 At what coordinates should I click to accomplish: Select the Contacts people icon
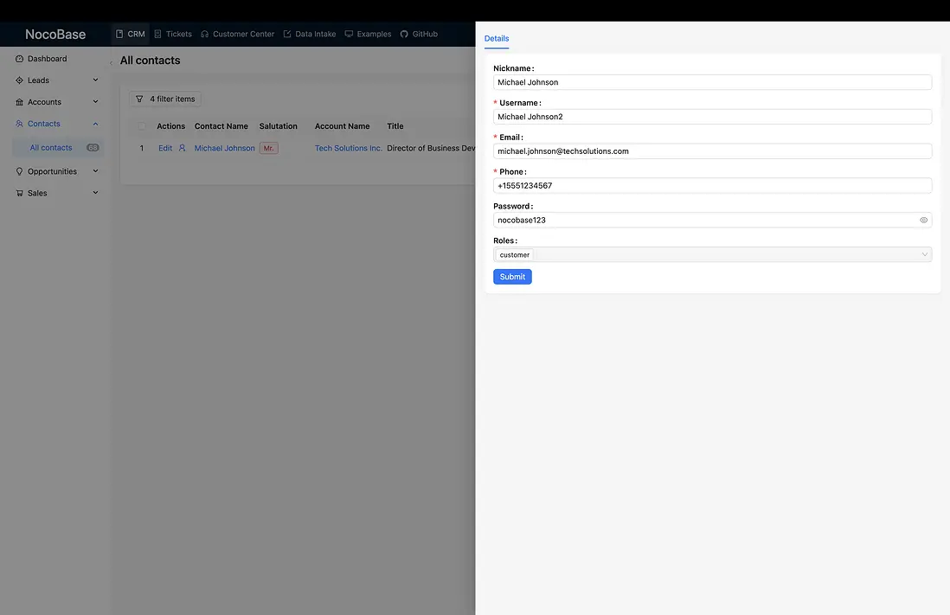(x=19, y=123)
